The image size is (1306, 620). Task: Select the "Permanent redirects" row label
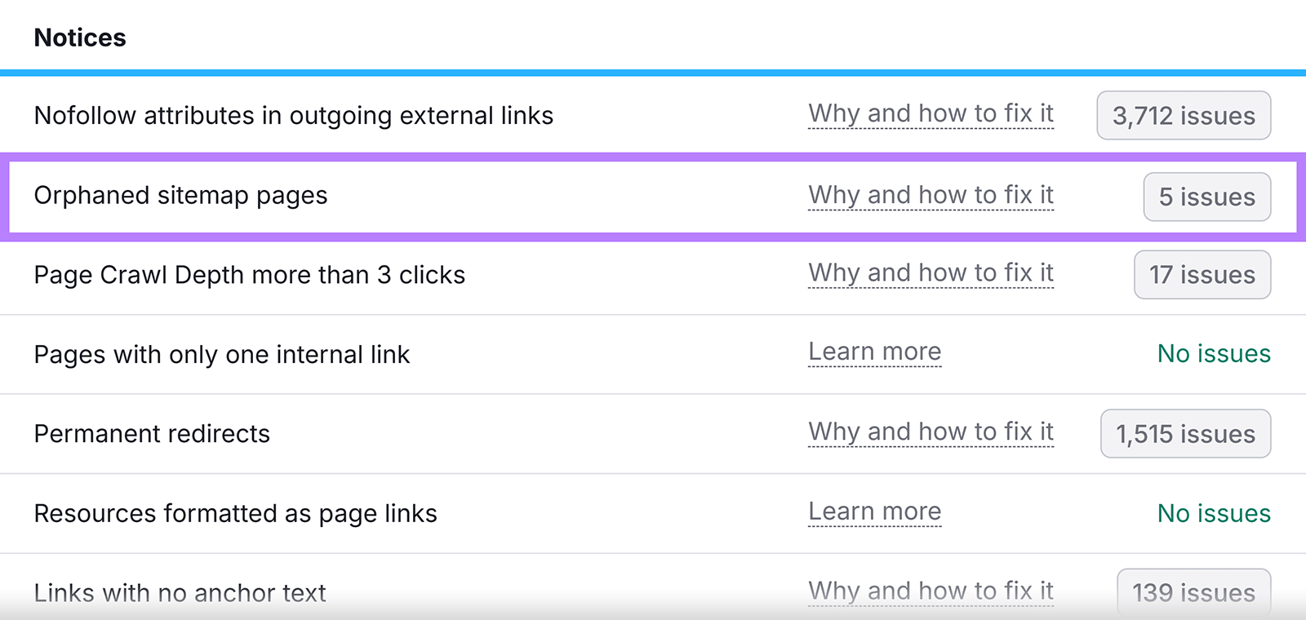[x=151, y=434]
